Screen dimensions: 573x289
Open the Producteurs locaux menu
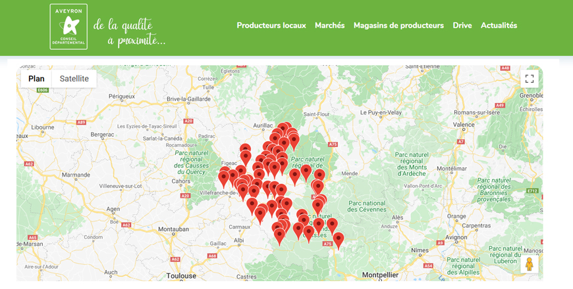coord(271,26)
